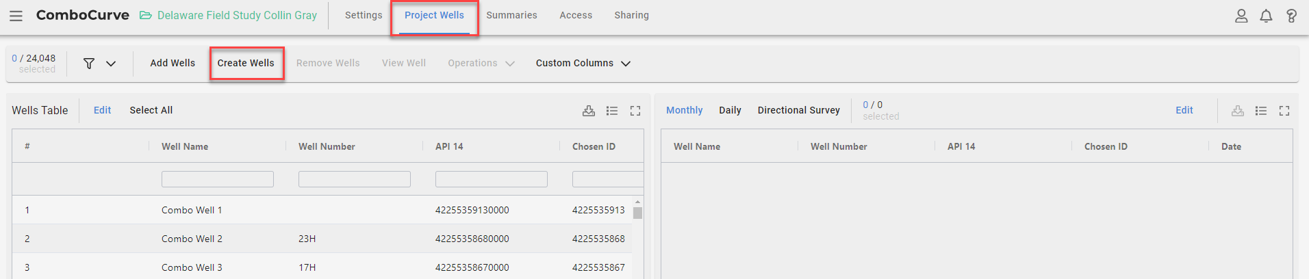Expand Wells Table to fullscreen
This screenshot has height=279, width=1309.
(x=635, y=111)
